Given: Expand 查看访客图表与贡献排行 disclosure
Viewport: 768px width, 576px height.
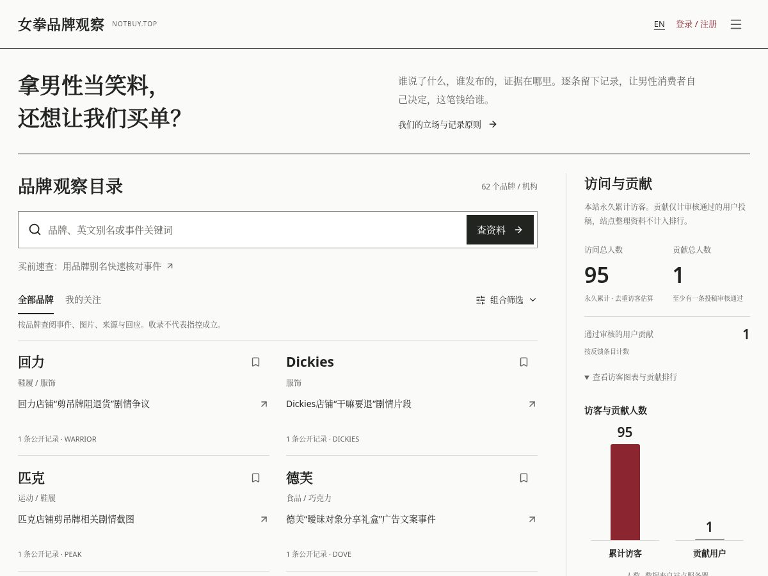Looking at the screenshot, I should point(630,377).
